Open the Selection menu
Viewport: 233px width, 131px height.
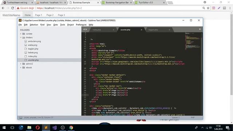tap(34, 25)
